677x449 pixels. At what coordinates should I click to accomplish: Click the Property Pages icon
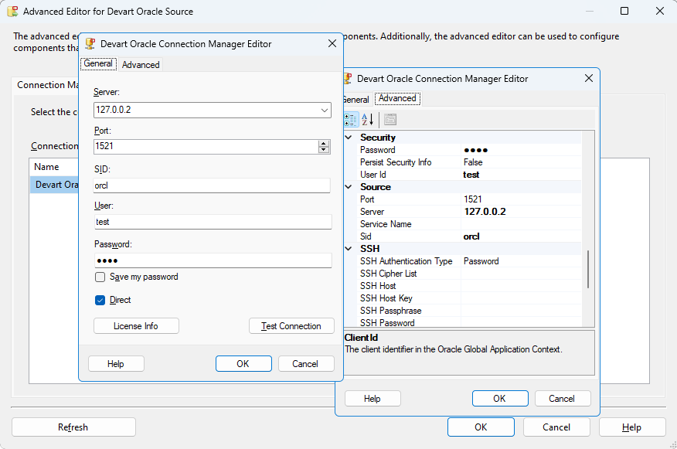(x=390, y=119)
